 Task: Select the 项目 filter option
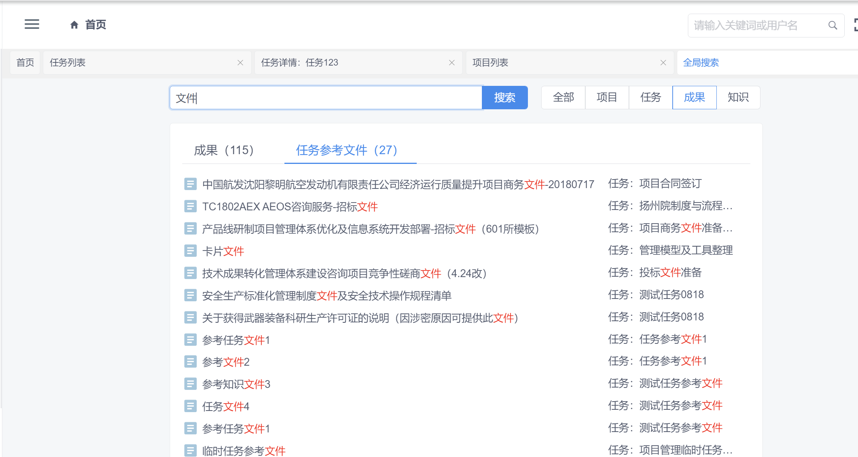[x=607, y=97]
